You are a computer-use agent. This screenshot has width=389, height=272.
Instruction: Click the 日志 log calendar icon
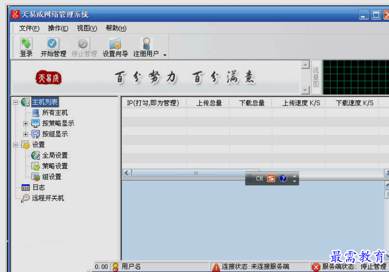click(x=26, y=188)
